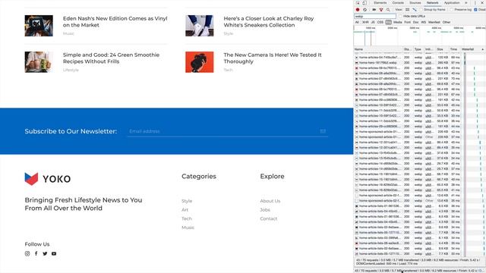
Task: Uncheck the Disable cache checkbox
Action: (x=476, y=10)
